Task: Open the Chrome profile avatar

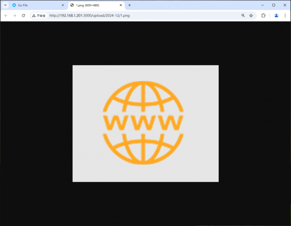Action: [x=276, y=16]
